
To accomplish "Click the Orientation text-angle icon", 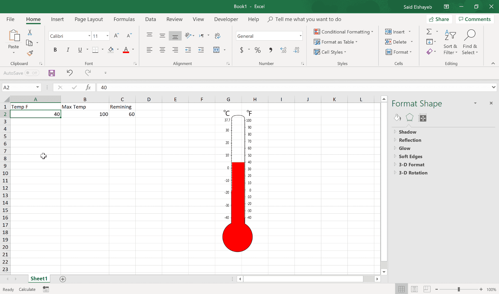I will (188, 35).
